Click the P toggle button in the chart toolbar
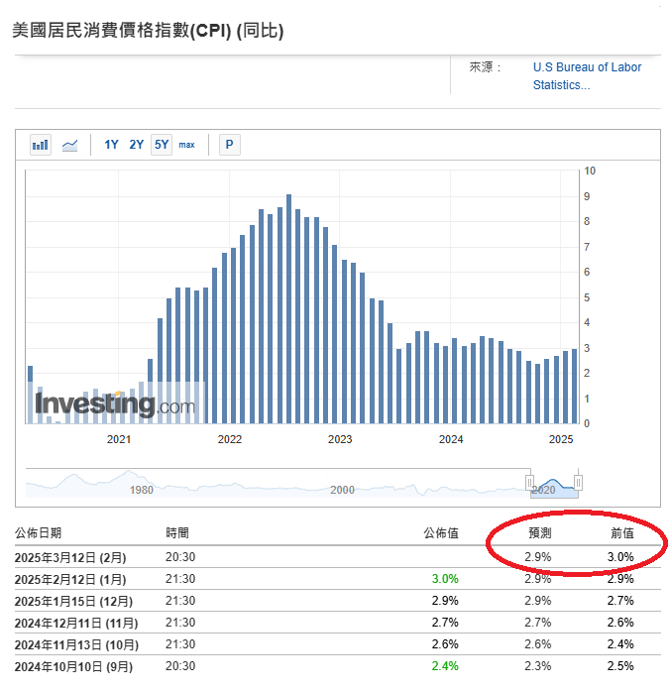669x691 pixels. pos(230,145)
